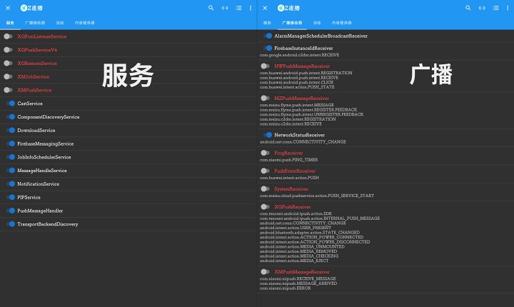
Task: Click com.huawei.android.push.intent.REGISTRATION action text
Action: pos(306,73)
